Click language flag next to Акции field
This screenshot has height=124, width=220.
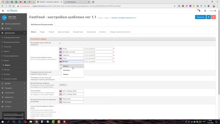point(60,49)
